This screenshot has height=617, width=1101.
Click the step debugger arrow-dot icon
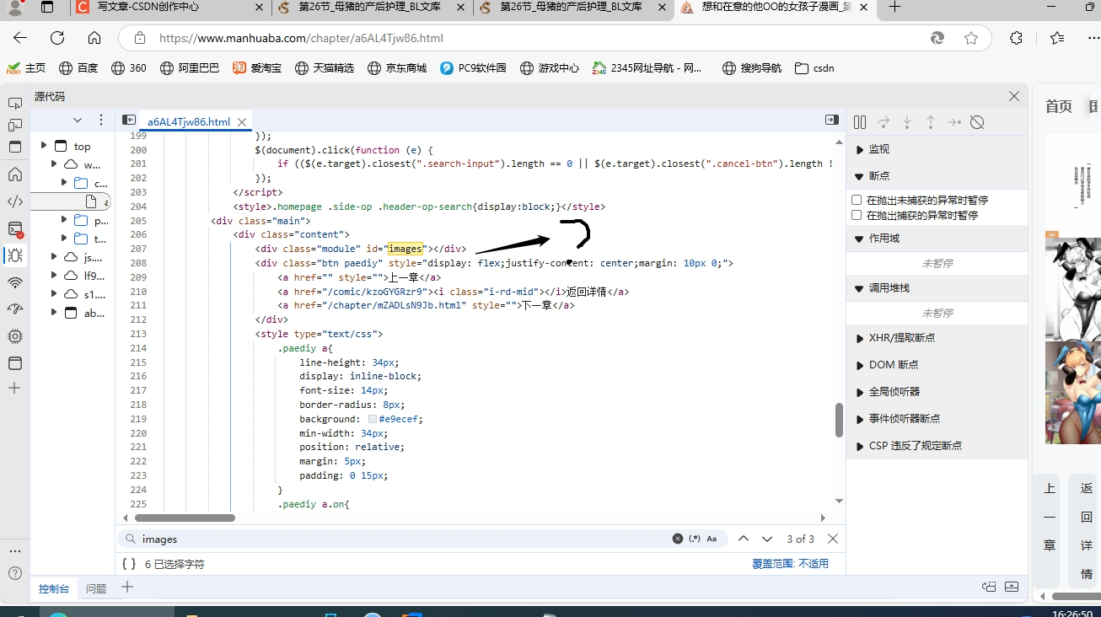tap(954, 122)
